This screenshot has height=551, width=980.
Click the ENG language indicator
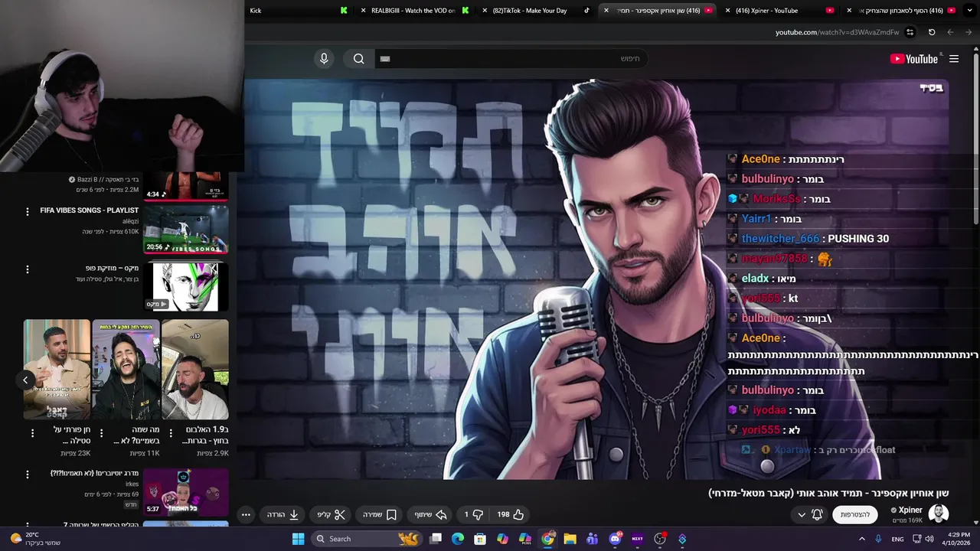897,539
